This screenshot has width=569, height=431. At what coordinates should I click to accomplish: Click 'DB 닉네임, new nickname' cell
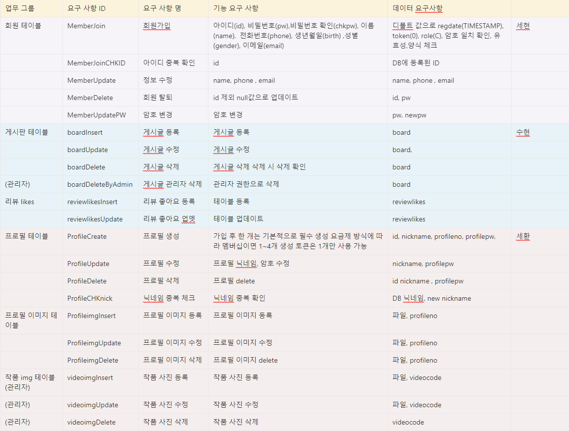[x=449, y=298]
